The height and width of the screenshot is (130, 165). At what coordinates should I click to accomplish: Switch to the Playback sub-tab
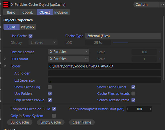28,27
